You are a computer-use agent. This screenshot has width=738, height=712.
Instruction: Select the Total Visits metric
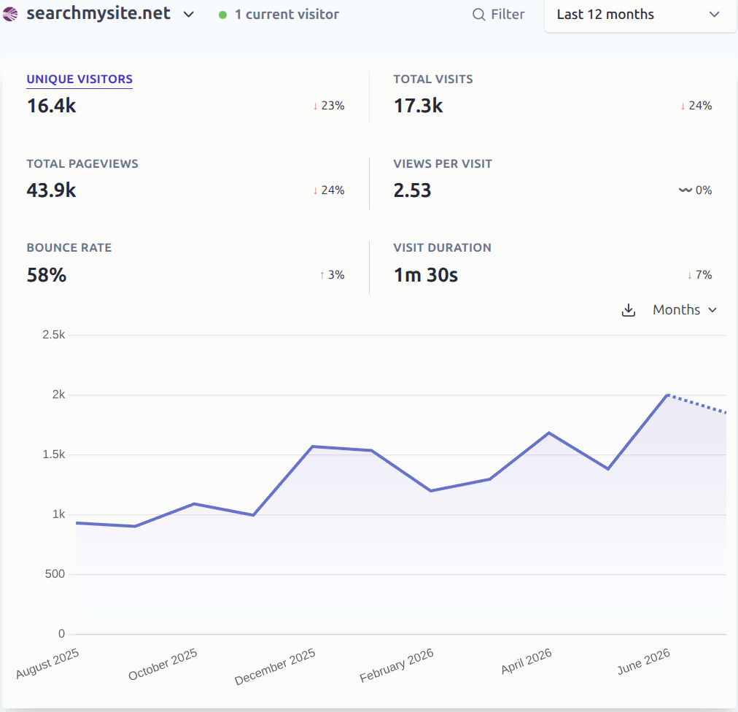pos(433,79)
